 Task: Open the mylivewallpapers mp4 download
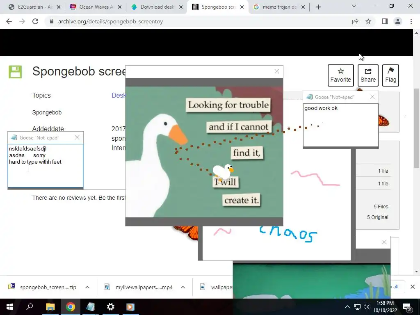(x=139, y=287)
